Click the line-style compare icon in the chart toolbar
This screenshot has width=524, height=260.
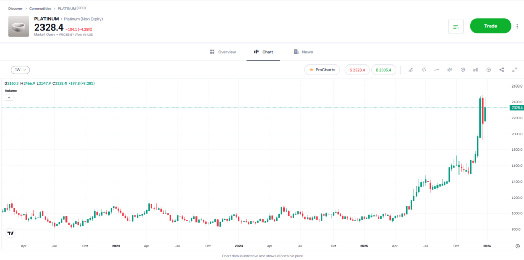click(436, 70)
